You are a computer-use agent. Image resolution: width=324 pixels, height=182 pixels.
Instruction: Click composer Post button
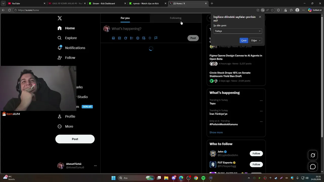click(193, 38)
